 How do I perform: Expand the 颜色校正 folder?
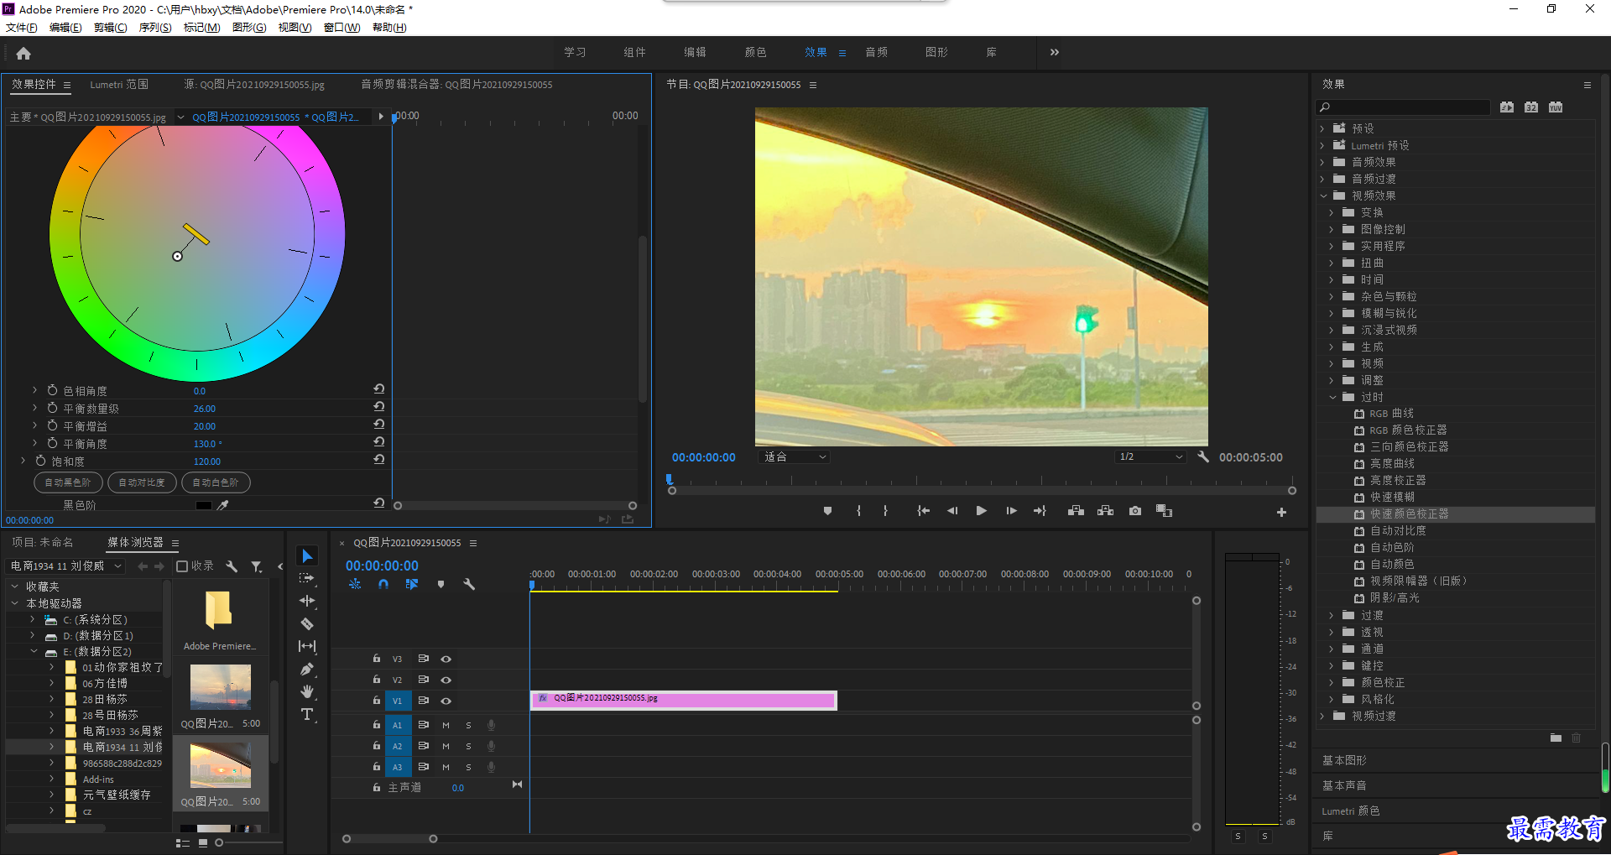pos(1332,682)
